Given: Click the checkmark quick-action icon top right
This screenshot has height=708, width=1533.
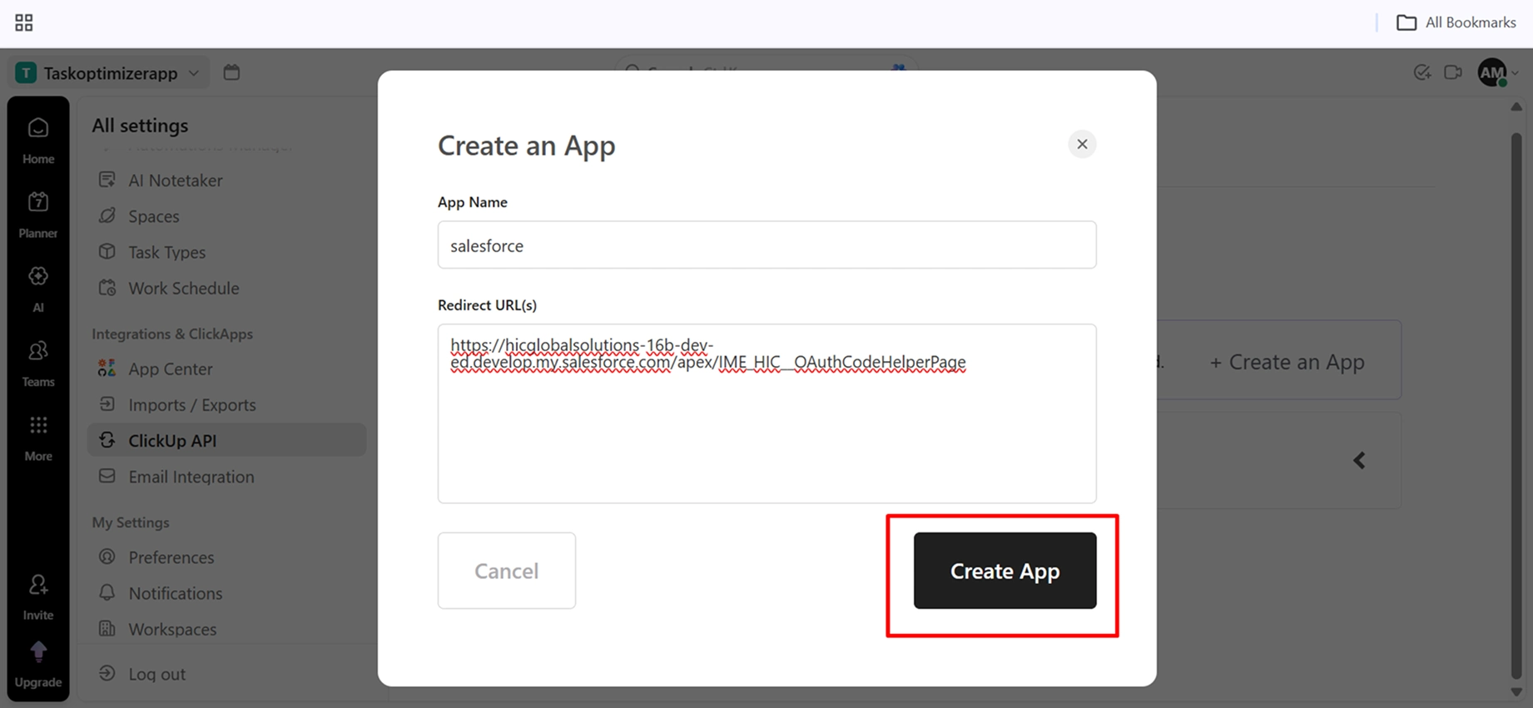Looking at the screenshot, I should 1422,72.
